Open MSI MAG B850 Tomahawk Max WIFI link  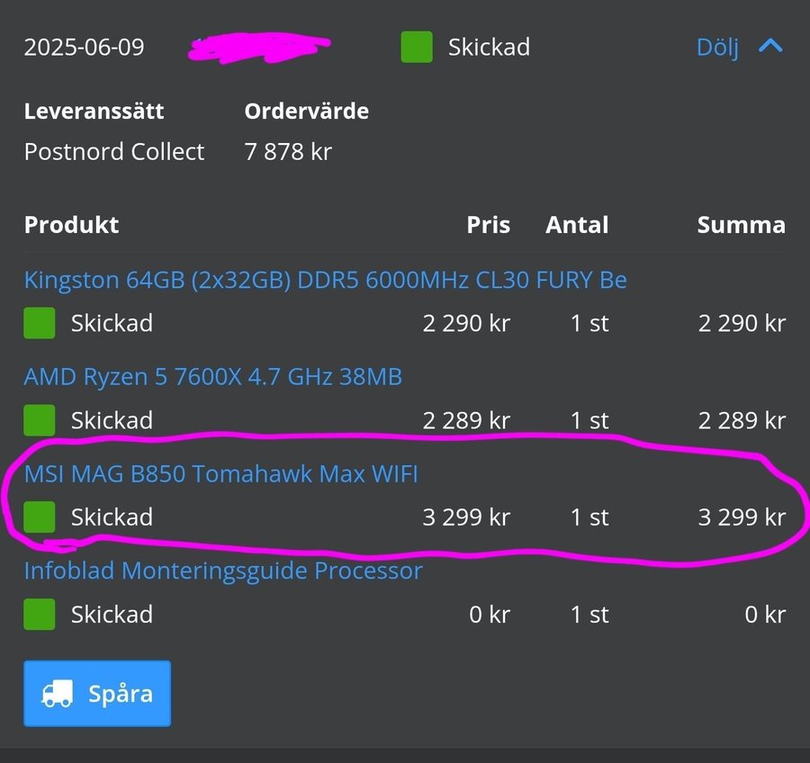tap(220, 473)
